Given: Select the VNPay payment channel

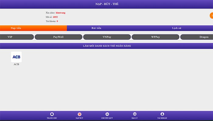Looking at the screenshot, I should click(x=107, y=37).
